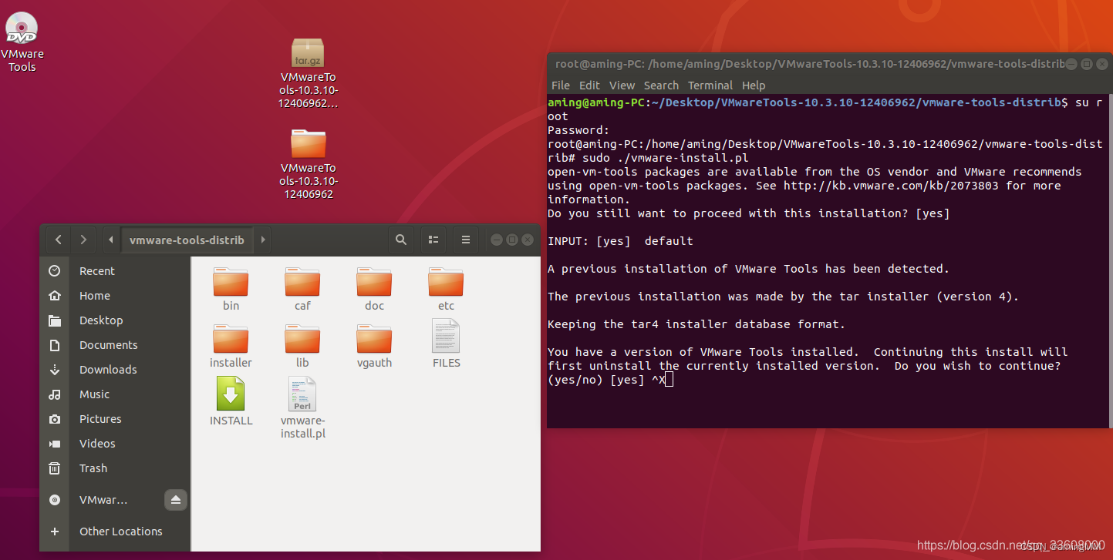Click 'INPUT: [yes] default' line in terminal
Image resolution: width=1113 pixels, height=560 pixels.
620,241
